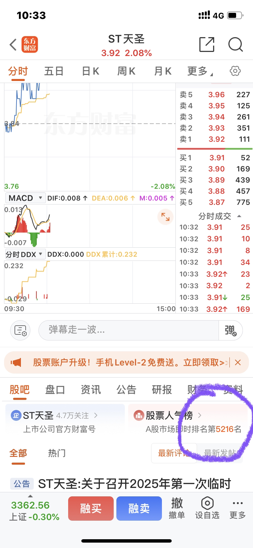253x548 pixels.
Task: Expand the 更多 chart period menu
Action: (200, 71)
